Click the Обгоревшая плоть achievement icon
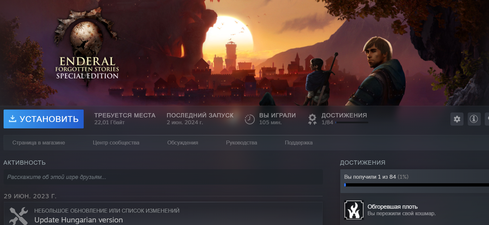489x225 pixels. [x=354, y=210]
